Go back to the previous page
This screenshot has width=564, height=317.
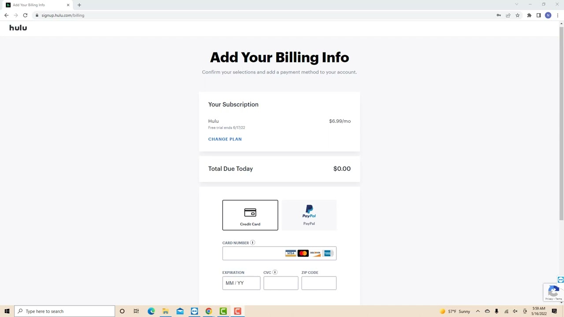pyautogui.click(x=6, y=15)
